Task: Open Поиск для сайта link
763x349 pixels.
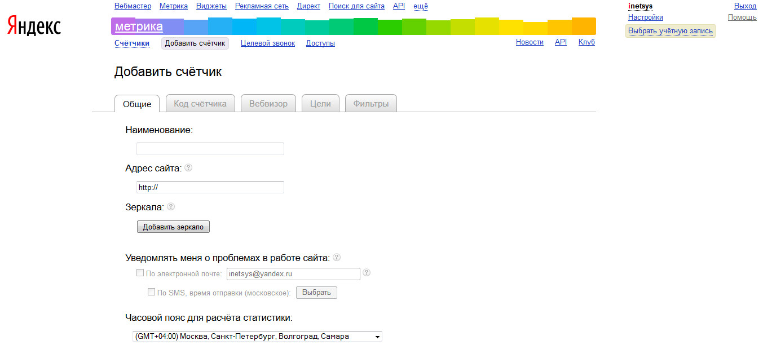Action: tap(356, 6)
